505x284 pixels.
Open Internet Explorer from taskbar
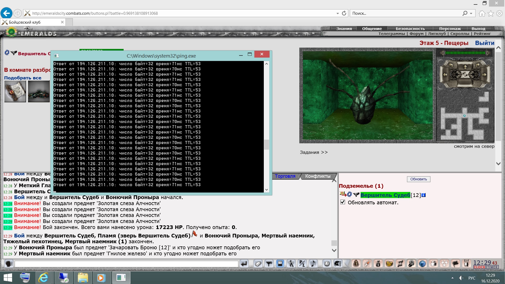pos(43,278)
